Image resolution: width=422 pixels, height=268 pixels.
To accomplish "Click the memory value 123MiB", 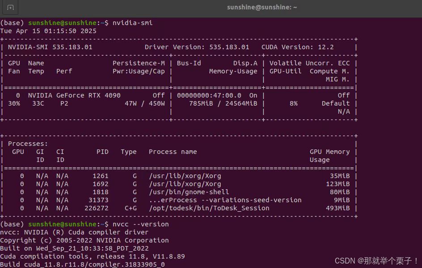I will click(x=338, y=184).
